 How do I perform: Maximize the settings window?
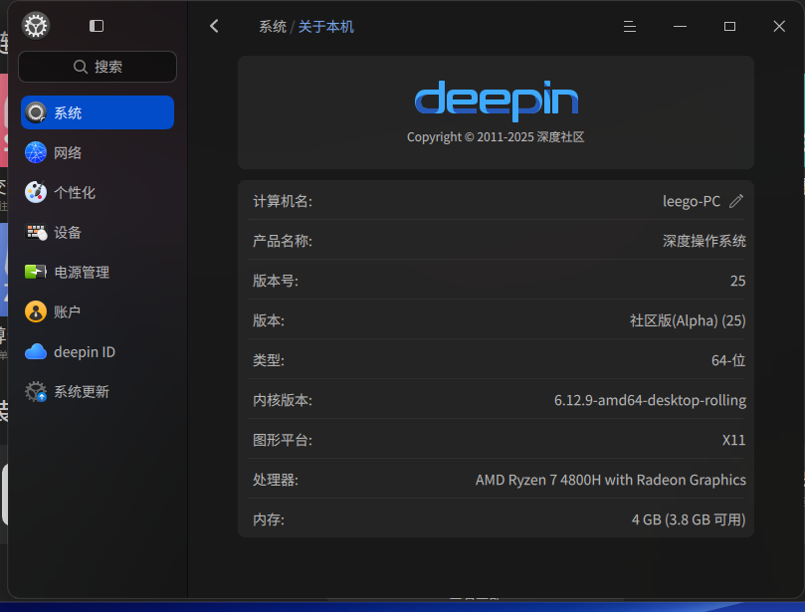[729, 26]
